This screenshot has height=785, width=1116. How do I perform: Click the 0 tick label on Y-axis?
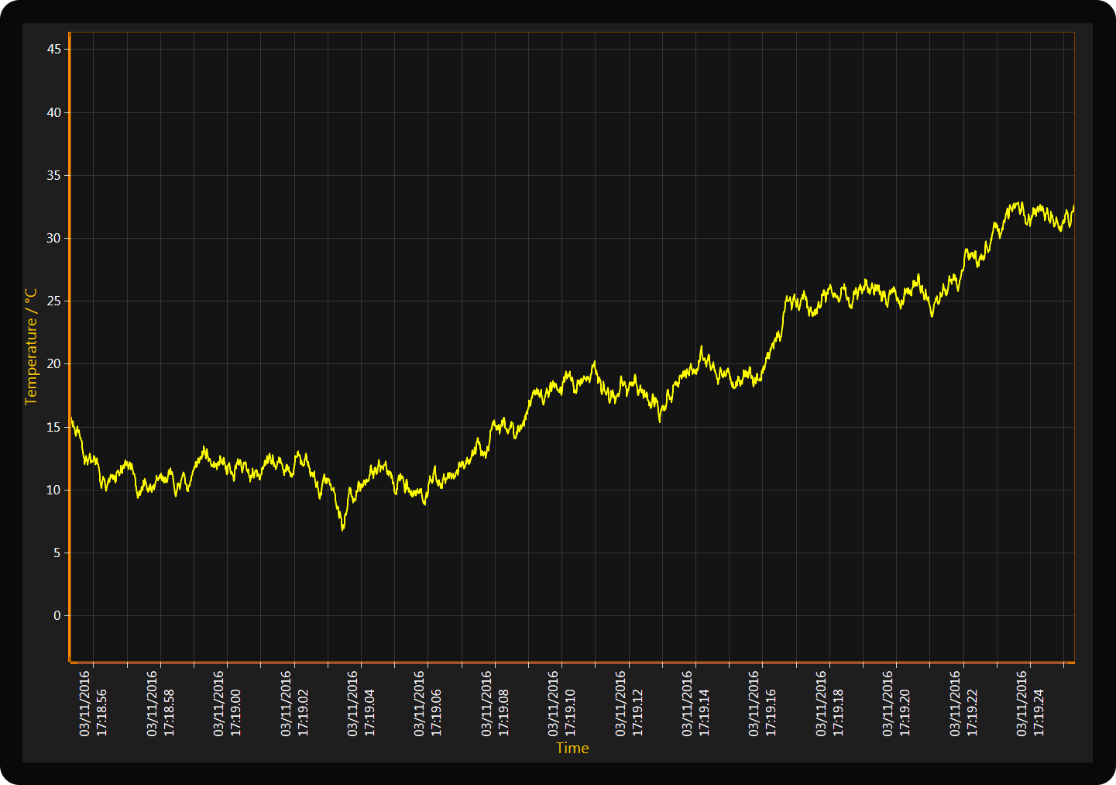[57, 616]
